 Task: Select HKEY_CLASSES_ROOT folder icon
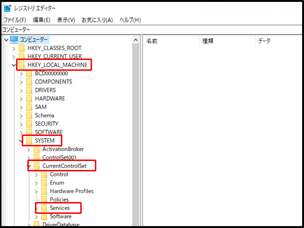22,48
